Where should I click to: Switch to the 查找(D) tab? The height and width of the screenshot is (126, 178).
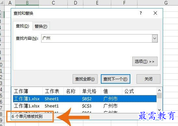coord(22,26)
